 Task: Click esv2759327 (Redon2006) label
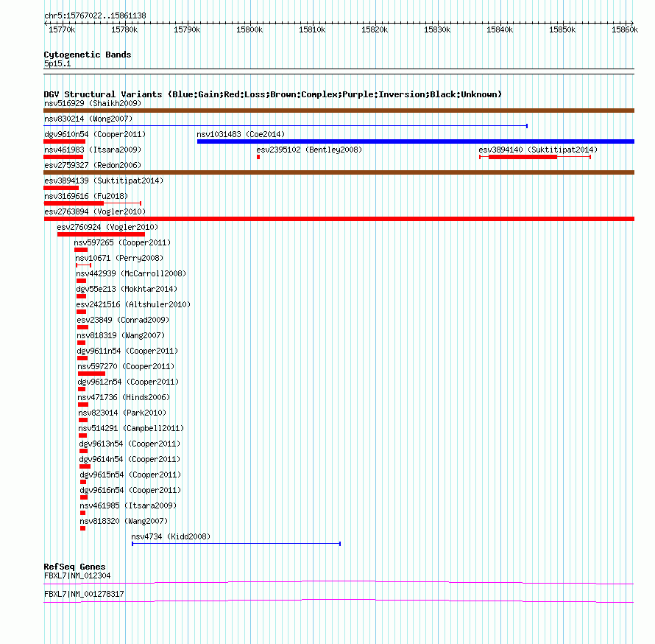point(93,165)
